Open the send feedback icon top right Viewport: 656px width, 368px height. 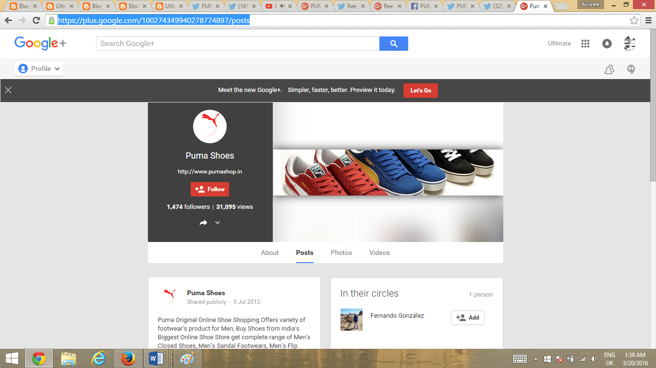coord(631,69)
